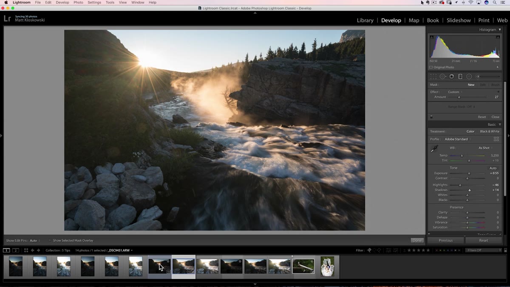
Task: Click the Temp value 5,250
Action: click(495, 156)
